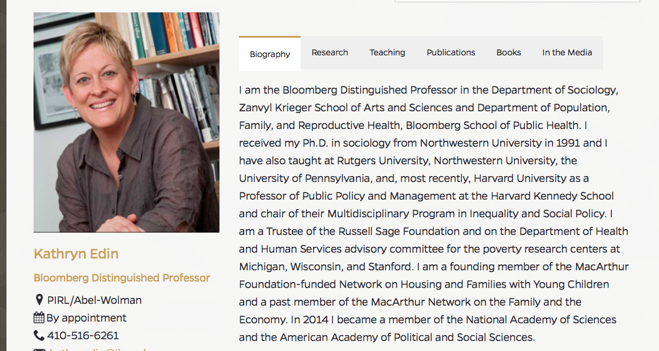The width and height of the screenshot is (659, 351).
Task: Click the calendar icon beside By appointment
Action: click(39, 318)
